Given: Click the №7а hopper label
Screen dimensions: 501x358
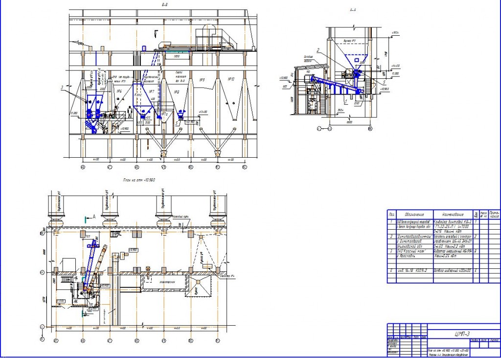Looking at the screenshot, I should point(164,114).
